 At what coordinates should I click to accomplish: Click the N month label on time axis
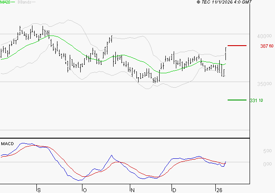pyautogui.click(x=132, y=190)
